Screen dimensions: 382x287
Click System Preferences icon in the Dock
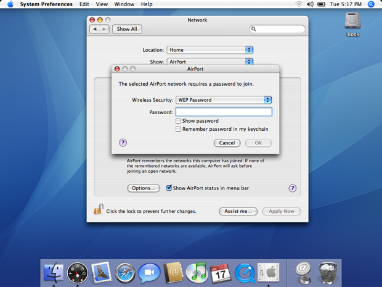tap(268, 272)
